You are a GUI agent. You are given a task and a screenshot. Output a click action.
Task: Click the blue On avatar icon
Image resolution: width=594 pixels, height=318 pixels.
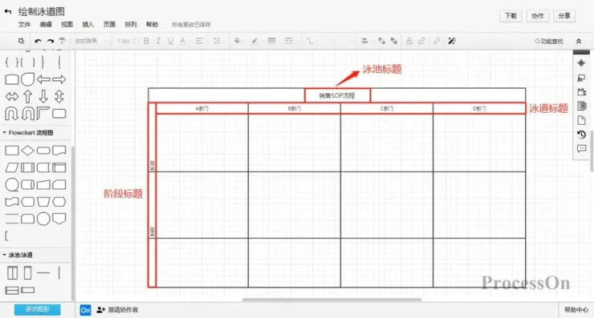point(85,310)
